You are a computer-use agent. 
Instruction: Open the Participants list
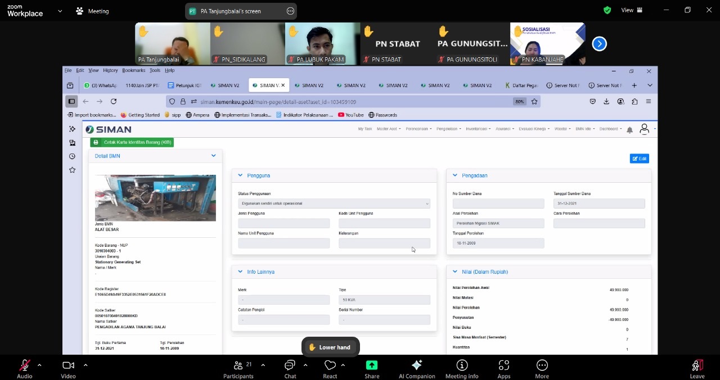238,368
